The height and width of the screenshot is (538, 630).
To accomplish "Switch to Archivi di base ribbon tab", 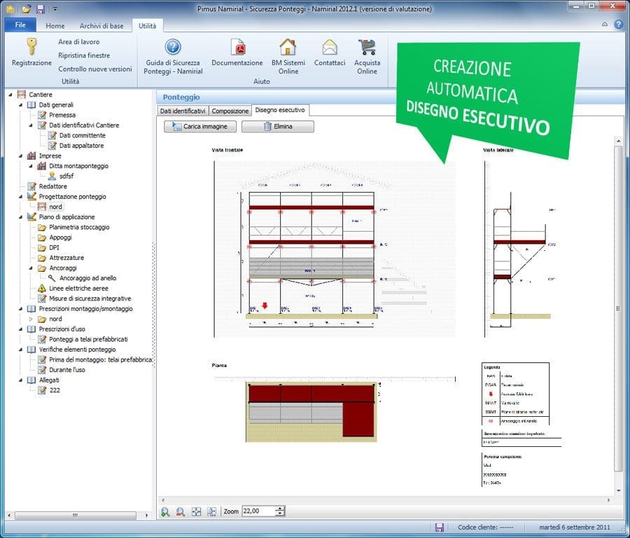I will pos(101,26).
